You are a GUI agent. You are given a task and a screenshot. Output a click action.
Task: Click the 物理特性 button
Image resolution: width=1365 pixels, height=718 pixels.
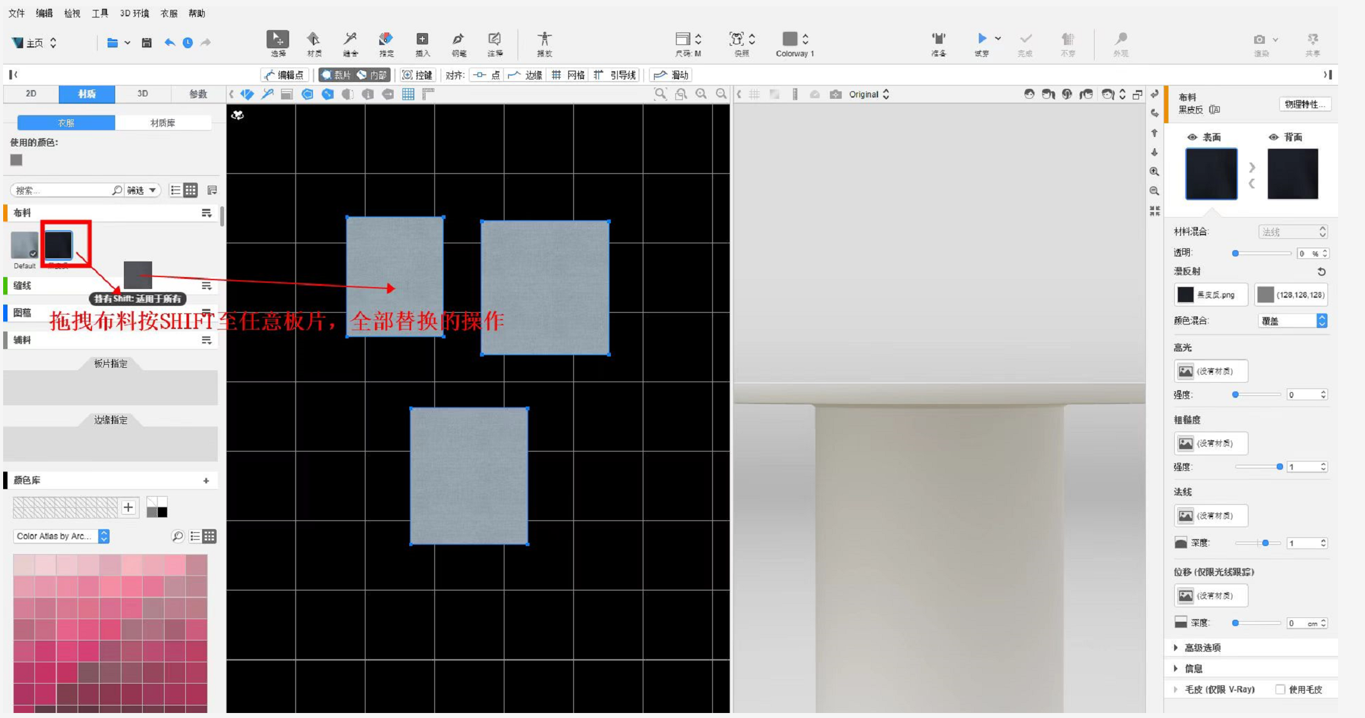pos(1304,104)
